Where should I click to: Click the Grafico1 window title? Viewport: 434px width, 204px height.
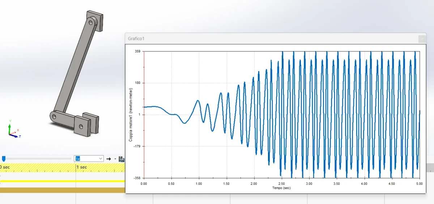click(x=136, y=38)
